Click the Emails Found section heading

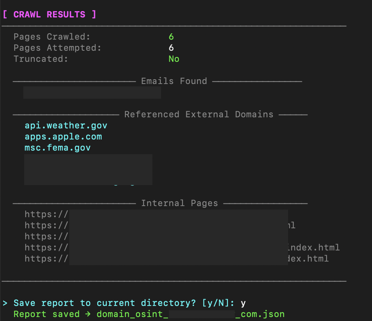click(174, 81)
